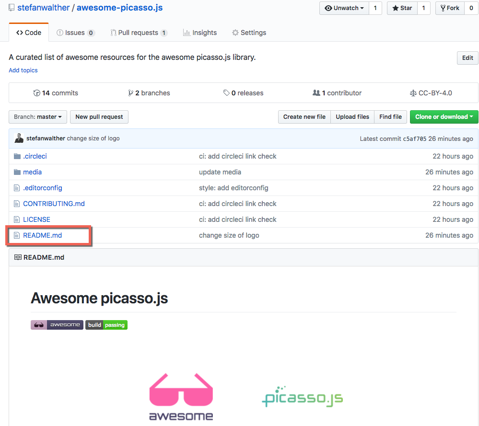Click the CONTRIBUTING.md file icon

(x=17, y=204)
